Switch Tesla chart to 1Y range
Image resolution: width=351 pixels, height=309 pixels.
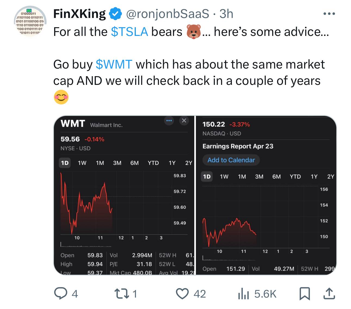[314, 177]
